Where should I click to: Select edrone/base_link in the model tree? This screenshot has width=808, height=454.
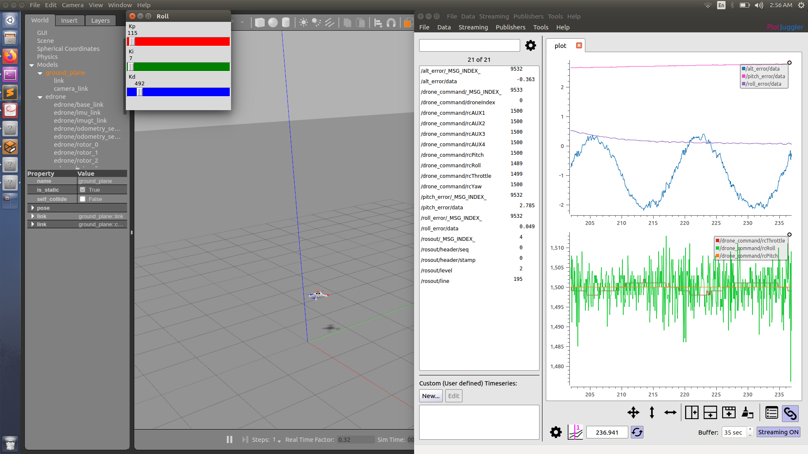click(78, 105)
